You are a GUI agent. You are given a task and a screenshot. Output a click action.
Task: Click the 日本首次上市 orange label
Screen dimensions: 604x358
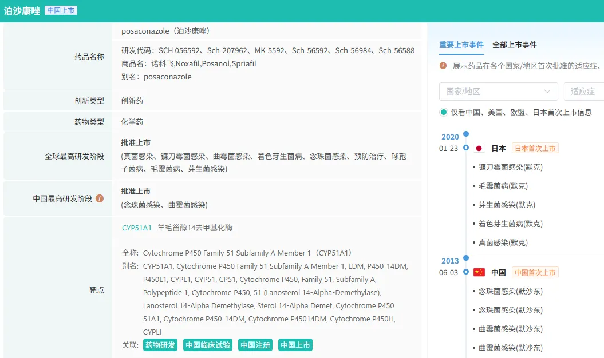(535, 148)
